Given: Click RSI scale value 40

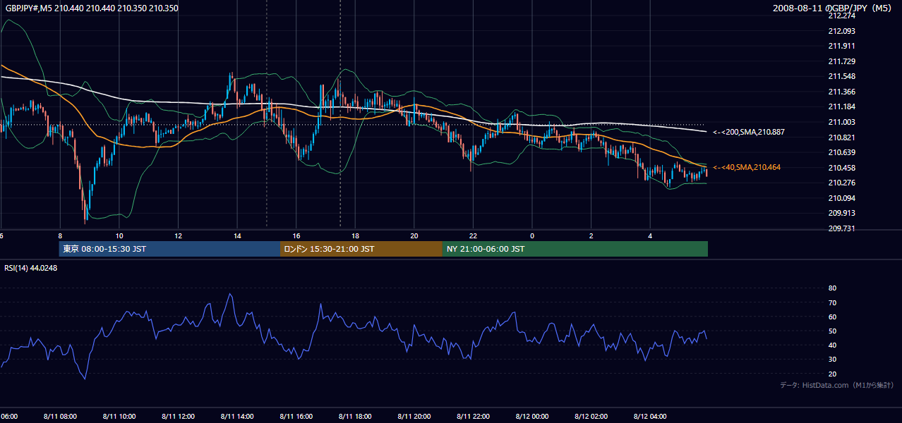Looking at the screenshot, I should click(x=832, y=345).
